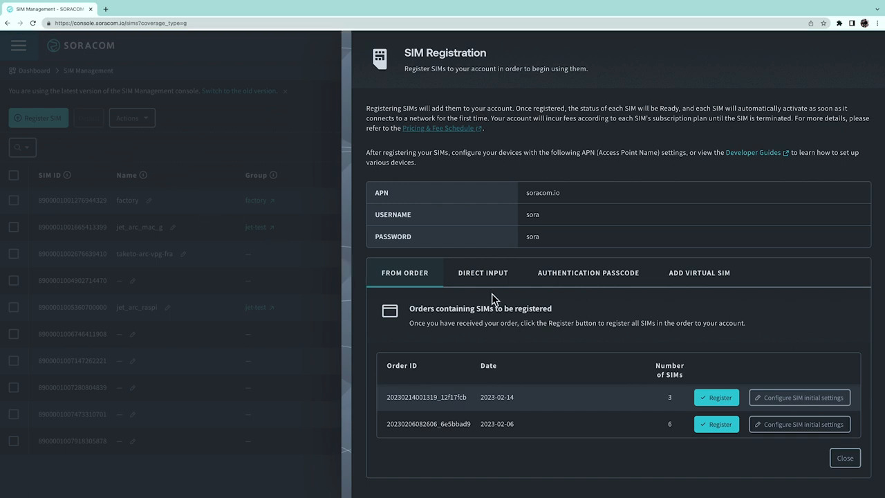Reload the browser page

tap(32, 23)
